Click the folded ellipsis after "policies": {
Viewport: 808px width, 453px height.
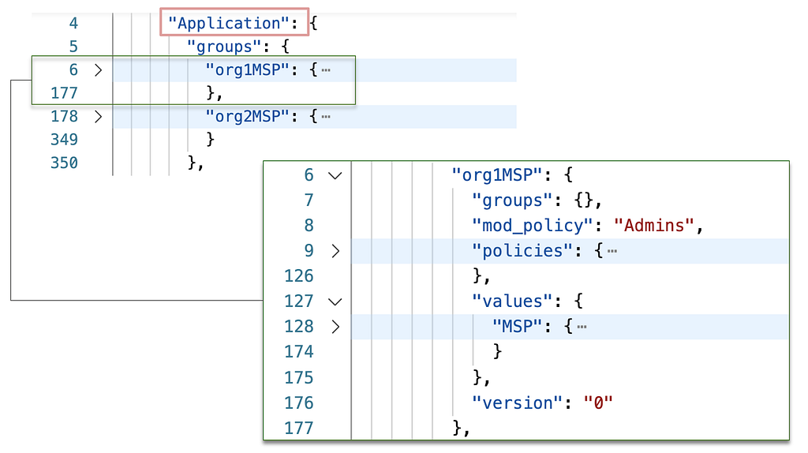point(612,252)
